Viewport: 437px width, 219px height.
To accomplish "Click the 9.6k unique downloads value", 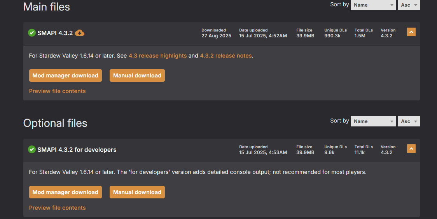I will click(329, 152).
